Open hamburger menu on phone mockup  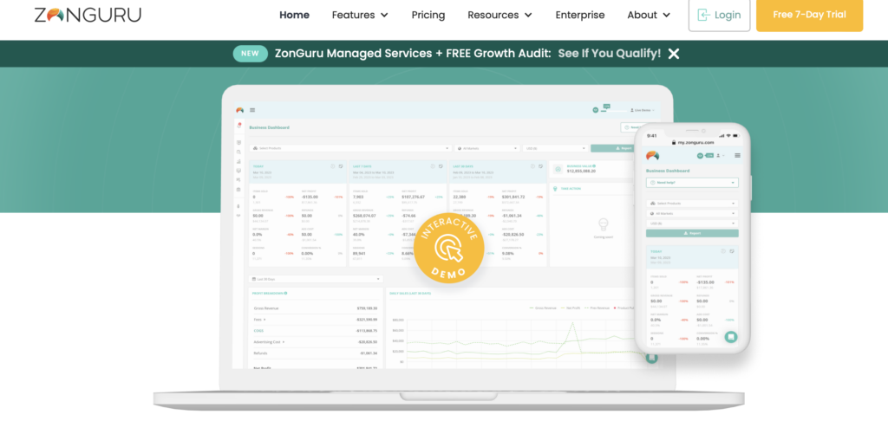[737, 155]
